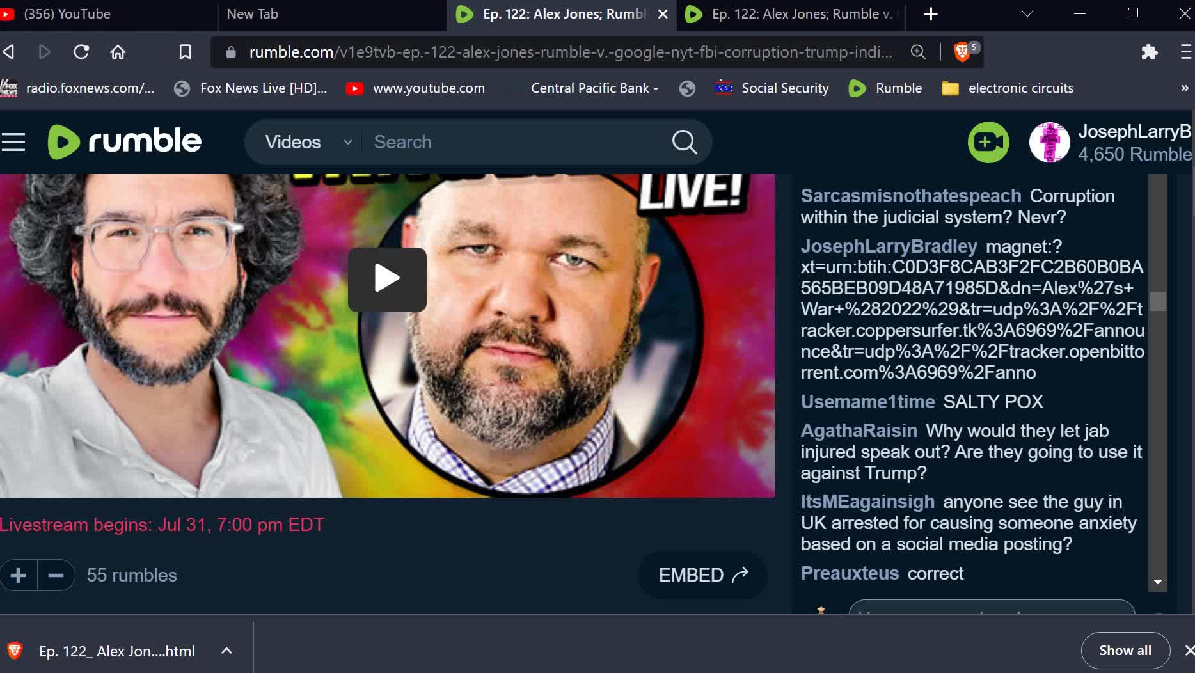Open the Fox News Live [HD] bookmark
This screenshot has width=1195, height=673.
tap(251, 88)
